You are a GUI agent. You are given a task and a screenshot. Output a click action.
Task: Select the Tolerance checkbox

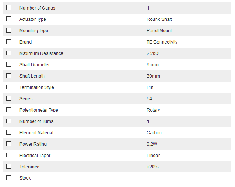pos(9,167)
